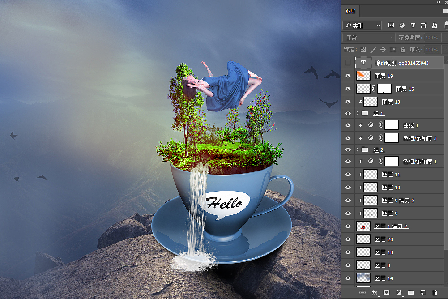Lock position move icon
448x299 pixels.
click(x=383, y=50)
